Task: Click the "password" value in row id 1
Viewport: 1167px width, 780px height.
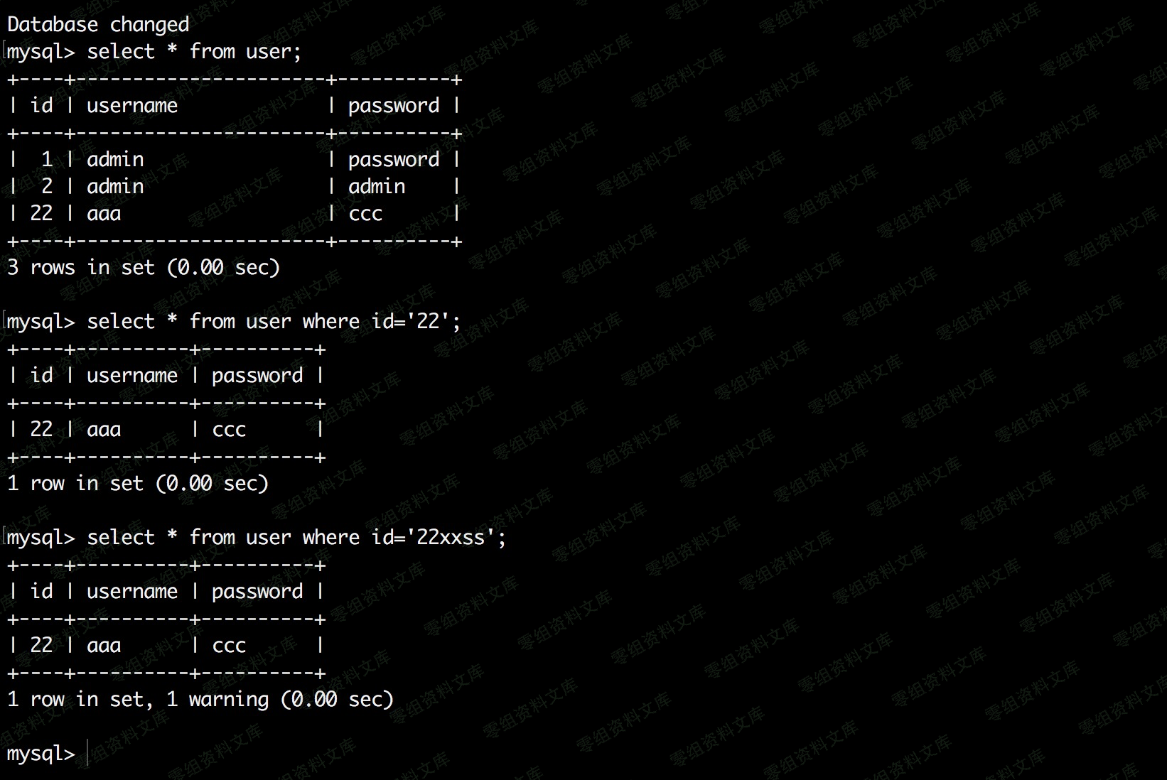Action: [x=393, y=159]
